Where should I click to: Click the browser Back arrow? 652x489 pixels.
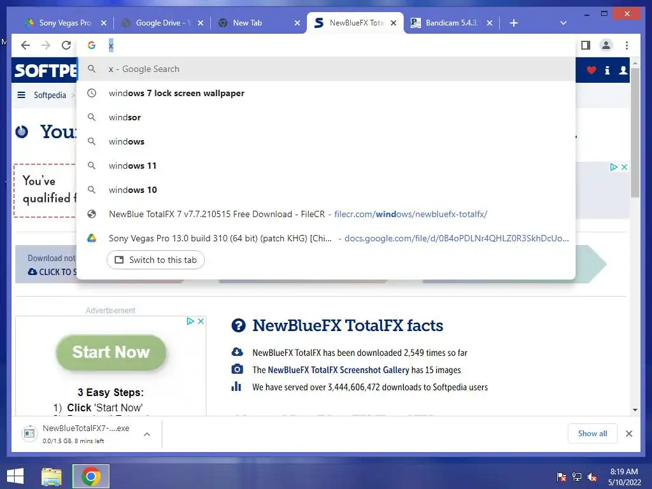[25, 45]
